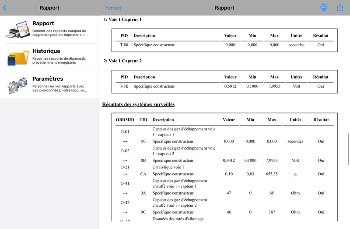Open the Rapport menu entry
This screenshot has width=350, height=229.
coord(49,29)
